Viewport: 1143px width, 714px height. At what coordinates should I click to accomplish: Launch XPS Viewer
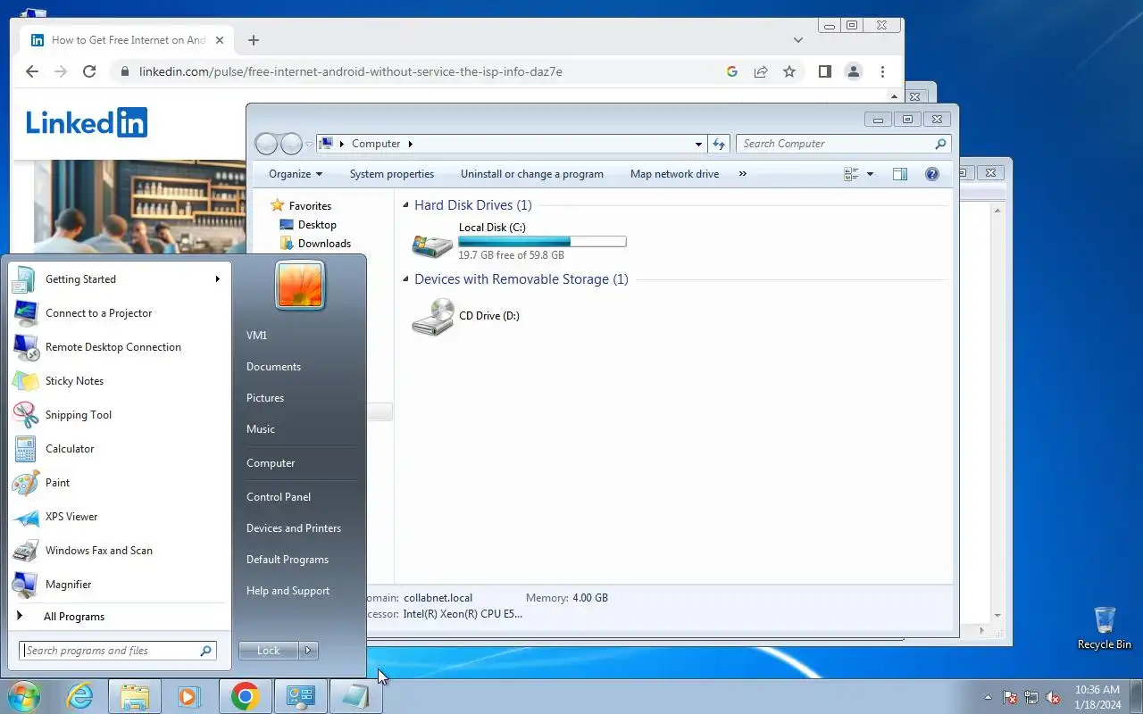(x=116, y=517)
